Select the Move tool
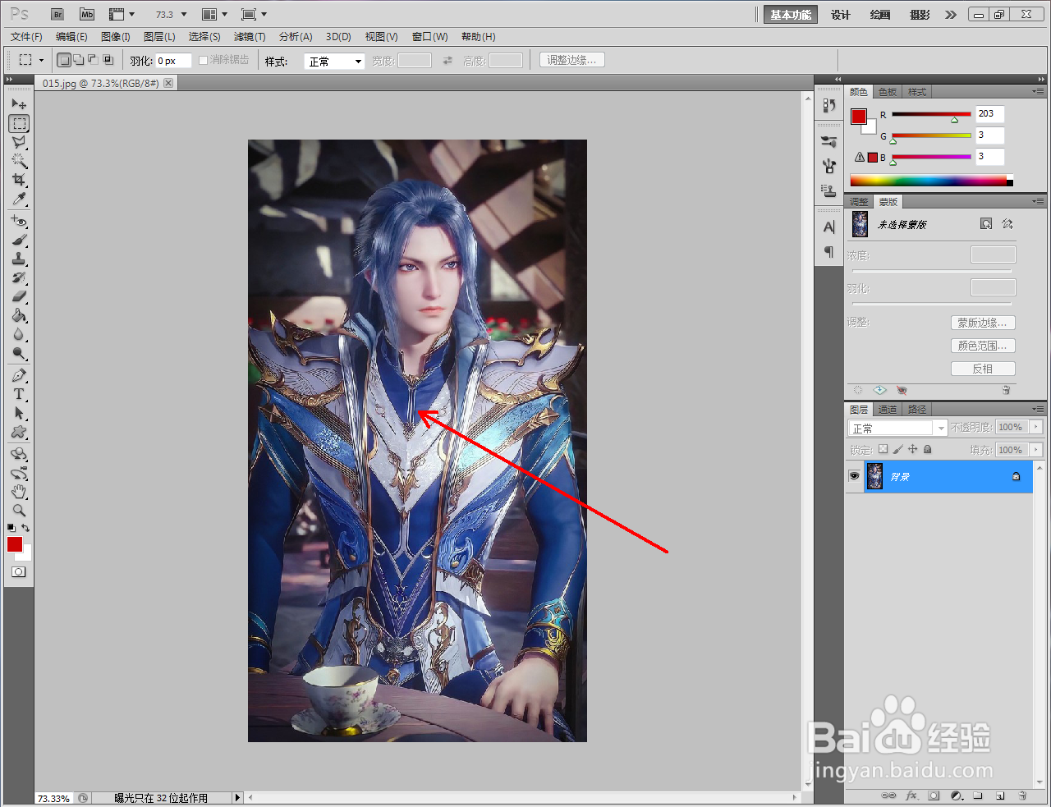 point(19,104)
